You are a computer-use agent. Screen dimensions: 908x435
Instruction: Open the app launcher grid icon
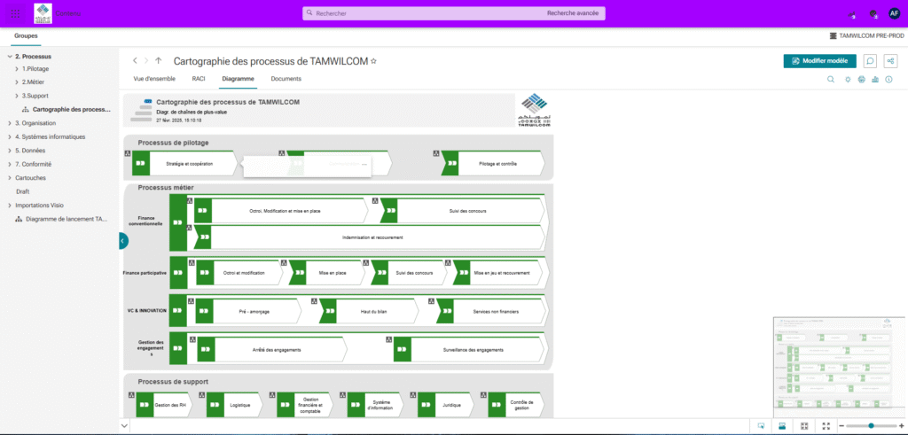pyautogui.click(x=15, y=13)
